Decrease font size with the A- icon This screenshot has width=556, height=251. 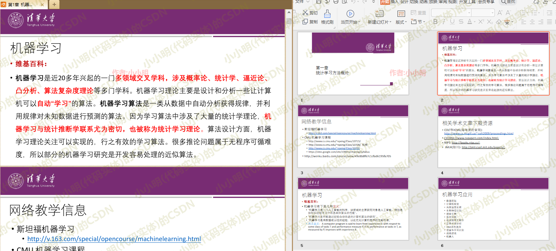[x=508, y=13]
